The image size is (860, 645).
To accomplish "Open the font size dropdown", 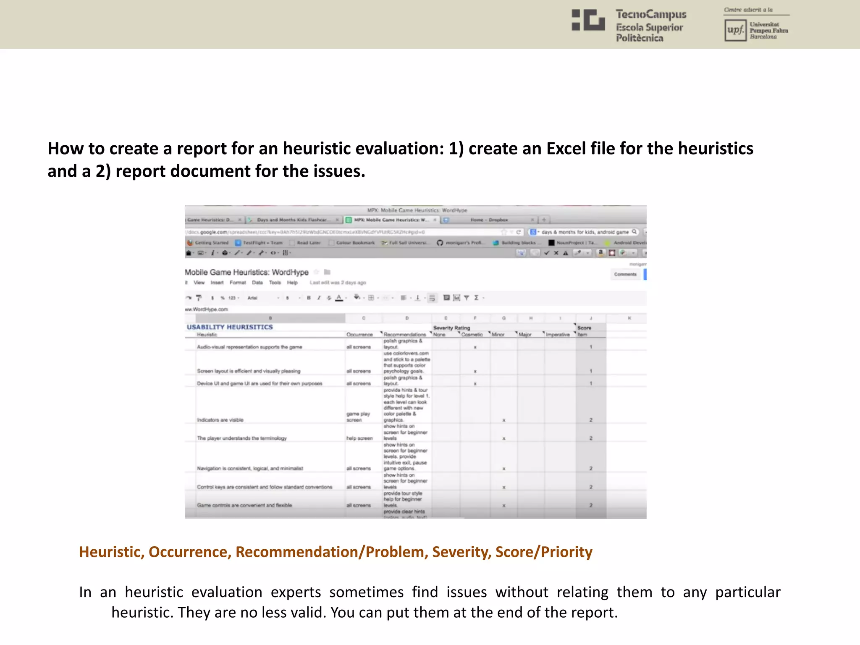I will click(x=294, y=298).
